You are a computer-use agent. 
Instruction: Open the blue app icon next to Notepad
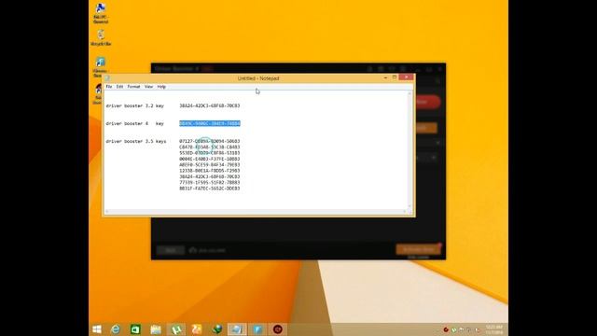pos(257,329)
